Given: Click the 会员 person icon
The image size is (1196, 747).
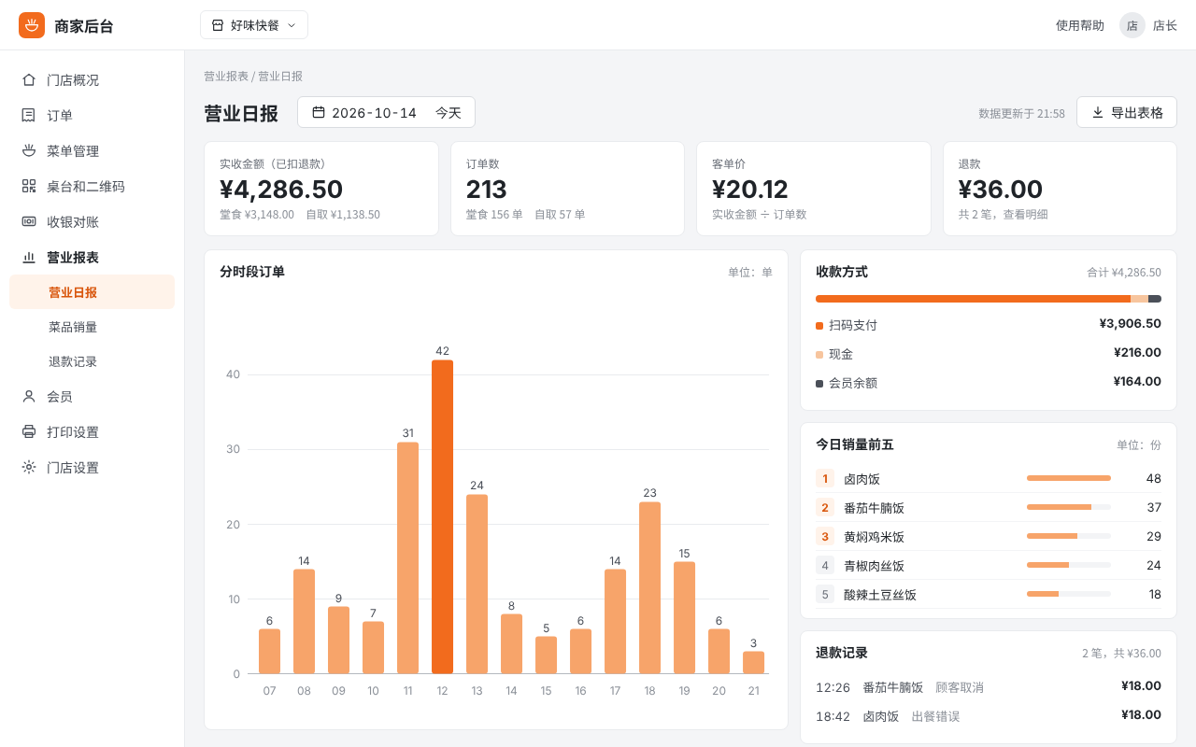Looking at the screenshot, I should pyautogui.click(x=29, y=396).
